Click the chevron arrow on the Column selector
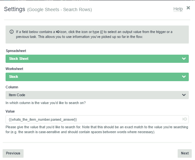The width and height of the screenshot is (195, 160). click(x=184, y=95)
